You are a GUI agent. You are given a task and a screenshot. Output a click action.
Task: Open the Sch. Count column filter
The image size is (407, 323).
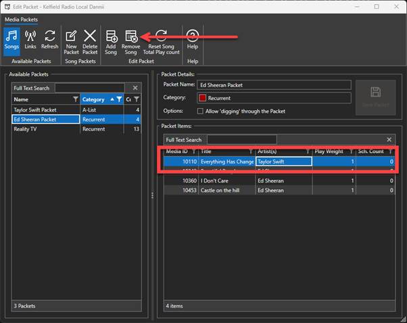pos(390,151)
